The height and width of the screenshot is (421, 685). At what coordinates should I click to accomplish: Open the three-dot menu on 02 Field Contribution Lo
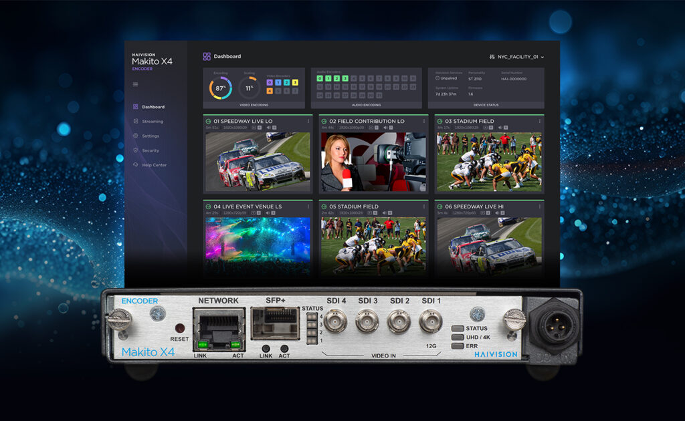pos(425,119)
